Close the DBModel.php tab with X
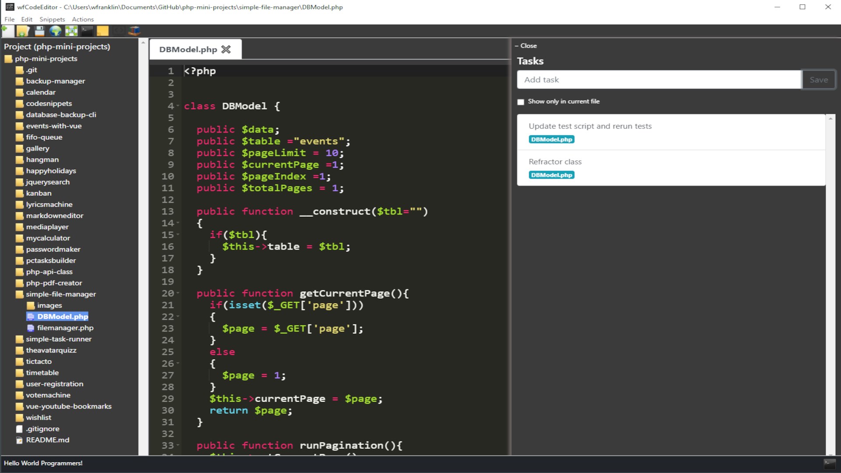This screenshot has height=473, width=841. coord(226,49)
